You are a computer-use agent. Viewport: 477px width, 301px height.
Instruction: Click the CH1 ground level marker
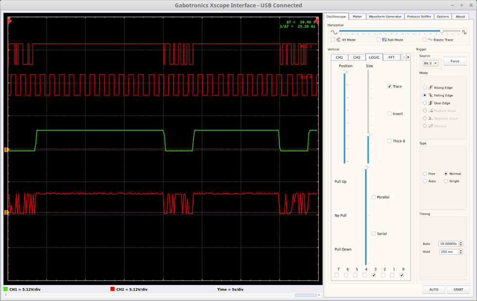6,150
